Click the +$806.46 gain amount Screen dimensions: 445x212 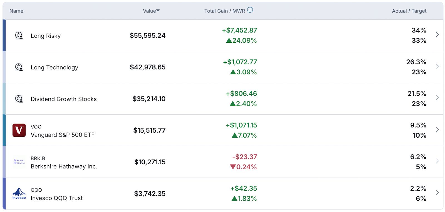[241, 94]
